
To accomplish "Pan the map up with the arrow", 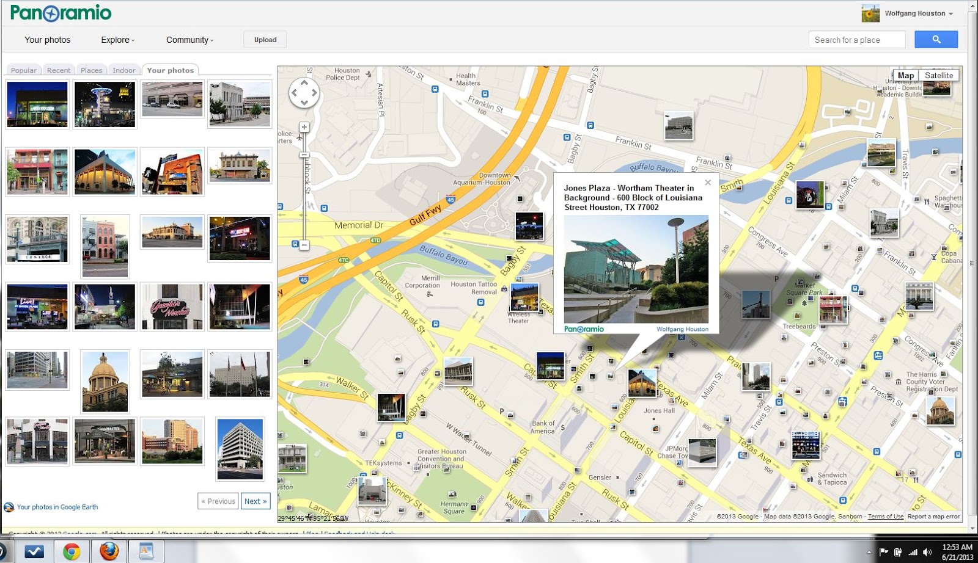I will click(304, 83).
